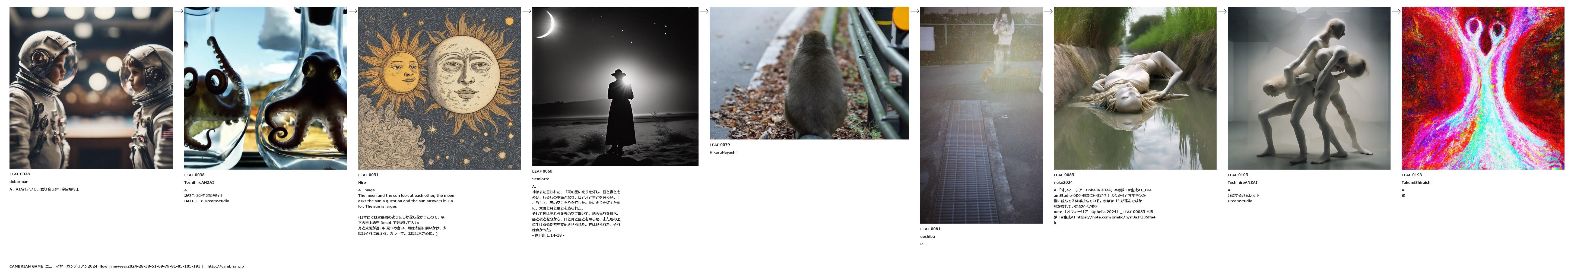
Task: Open the cambrian.jp link in footer
Action: click(x=226, y=266)
